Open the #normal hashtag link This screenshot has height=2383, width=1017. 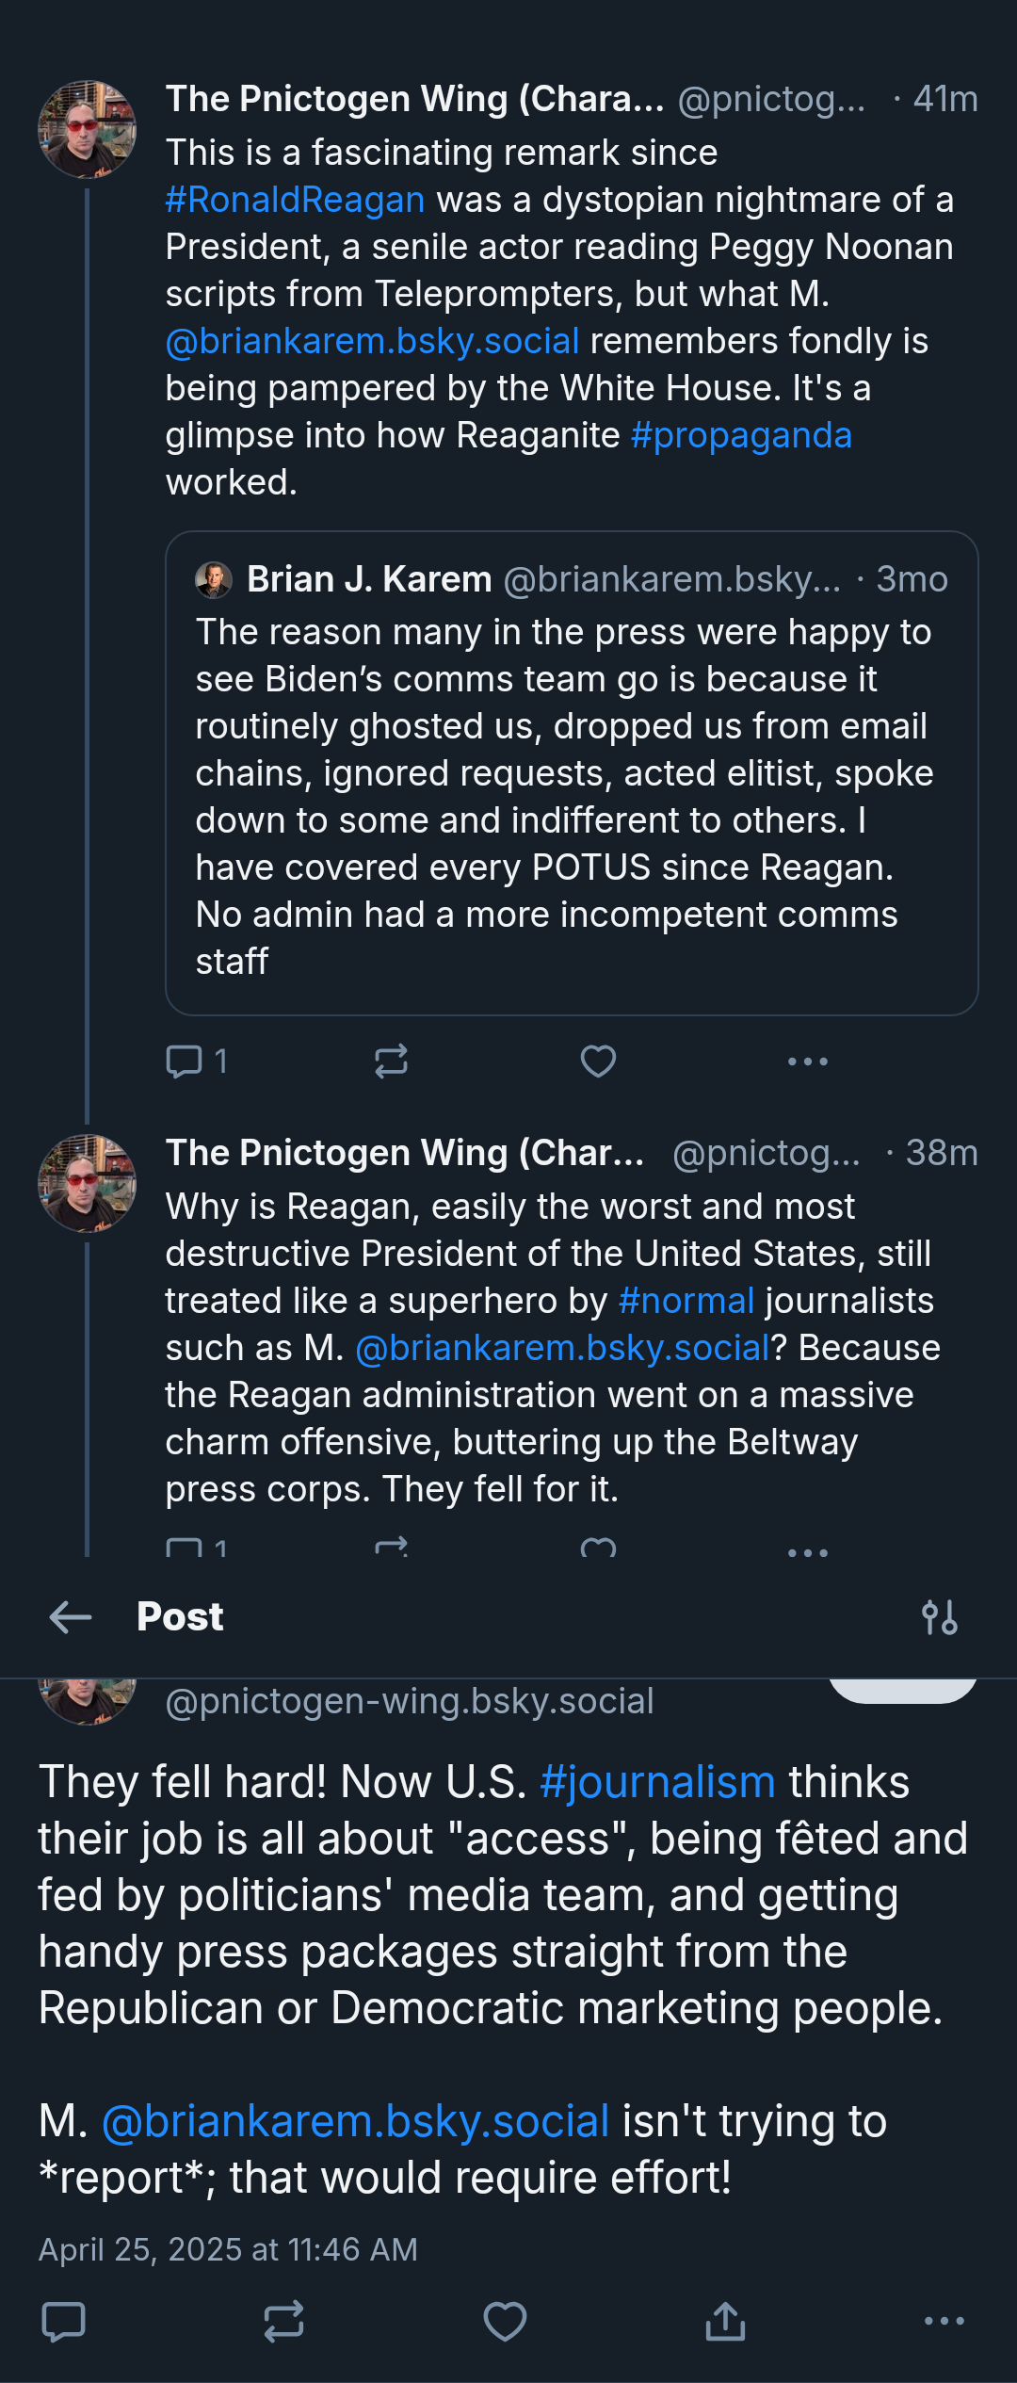pyautogui.click(x=686, y=1301)
